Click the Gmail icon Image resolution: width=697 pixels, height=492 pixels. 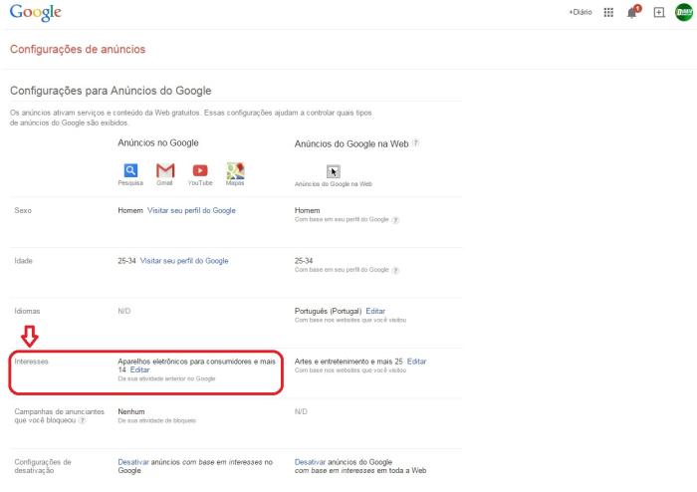(x=165, y=170)
